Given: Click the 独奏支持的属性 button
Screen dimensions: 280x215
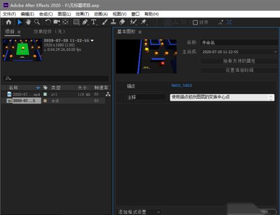Looking at the screenshot, I should (239, 61).
